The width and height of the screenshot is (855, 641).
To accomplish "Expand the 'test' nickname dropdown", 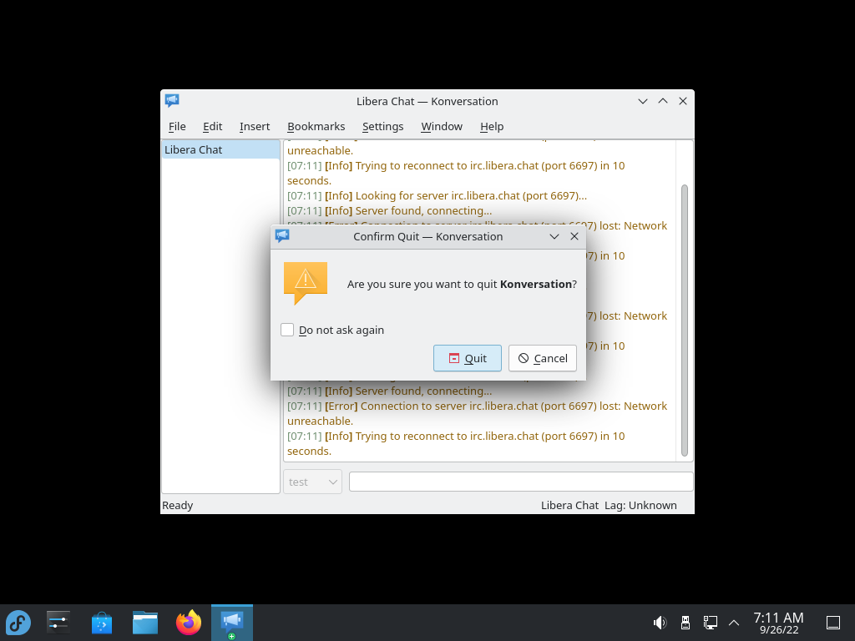I will [x=312, y=482].
